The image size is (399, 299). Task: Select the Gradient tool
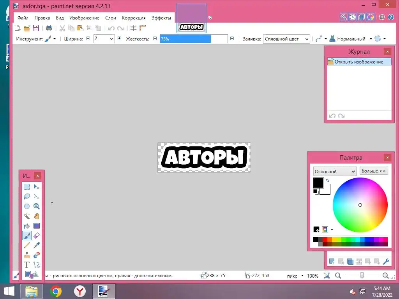(37, 226)
